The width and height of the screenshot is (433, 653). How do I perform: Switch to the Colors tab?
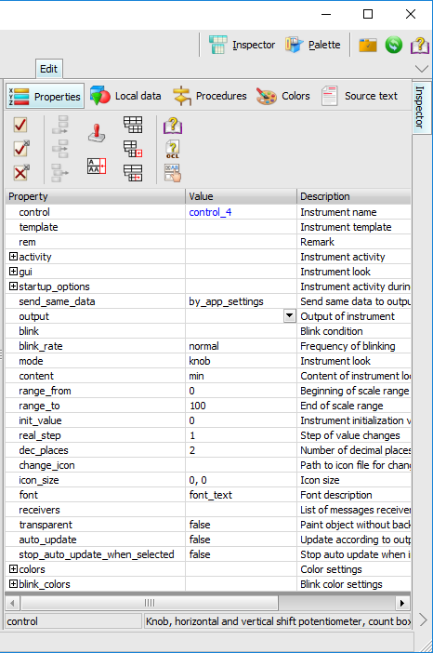tap(283, 96)
